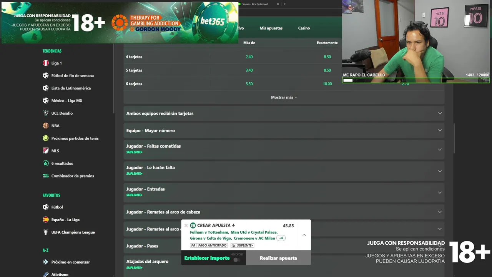Close the Kick Dashboard browser tab
The width and height of the screenshot is (492, 277).
coord(278,4)
